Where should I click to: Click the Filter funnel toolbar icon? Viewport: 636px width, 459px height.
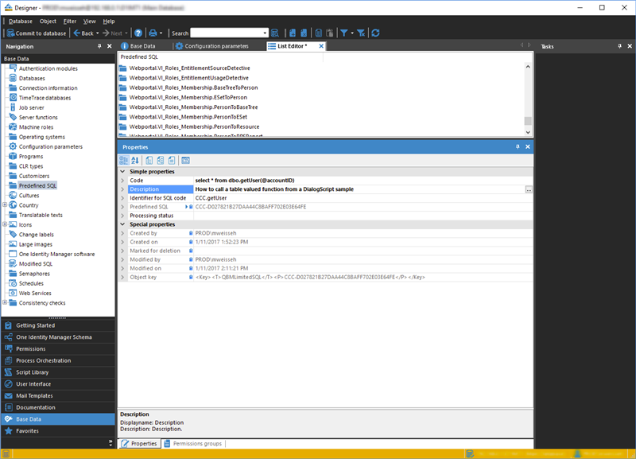[344, 33]
